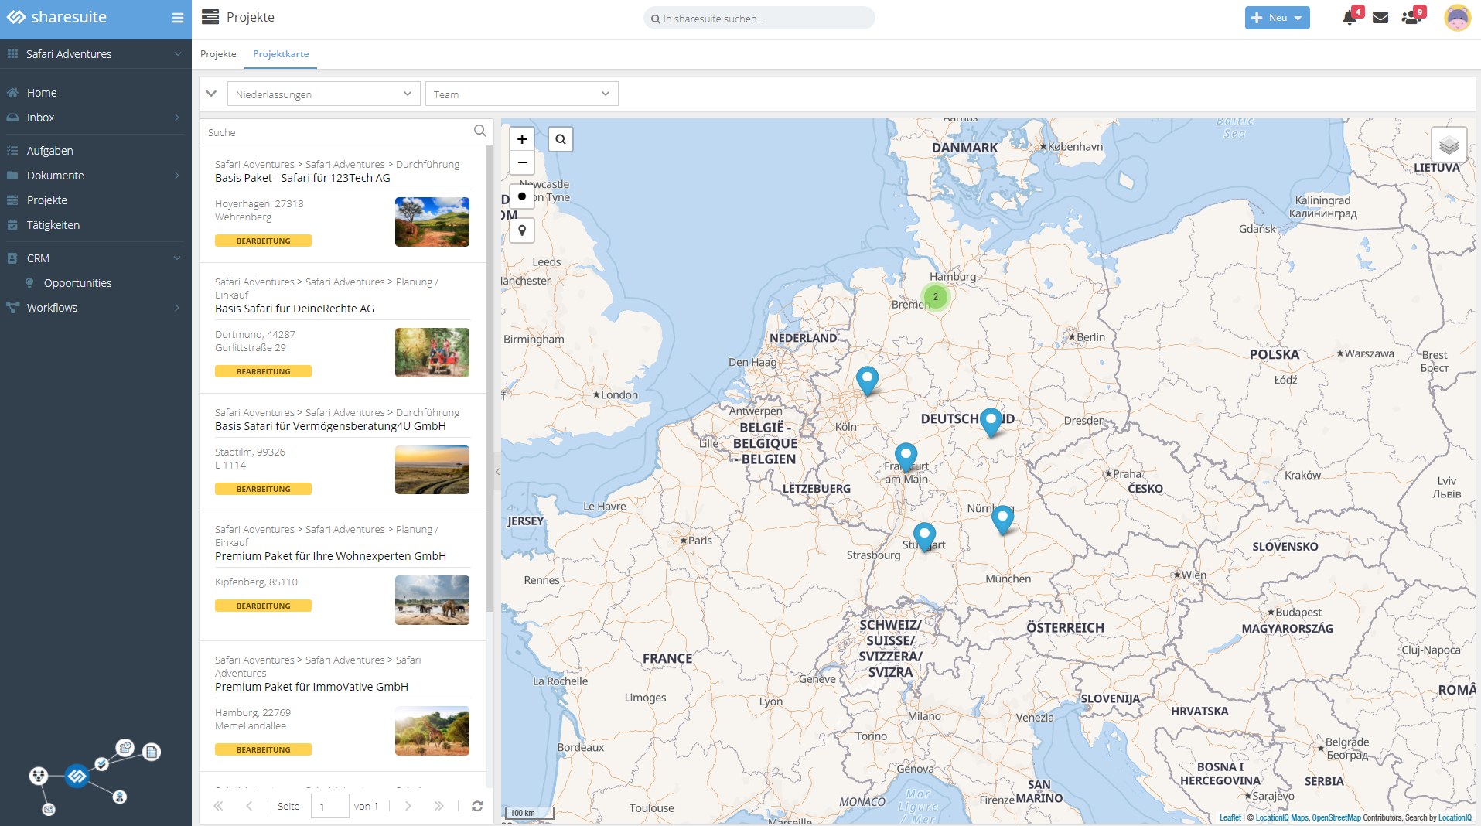This screenshot has height=826, width=1481.
Task: Click the ImmoVative giraffe thumbnail
Action: [x=432, y=731]
